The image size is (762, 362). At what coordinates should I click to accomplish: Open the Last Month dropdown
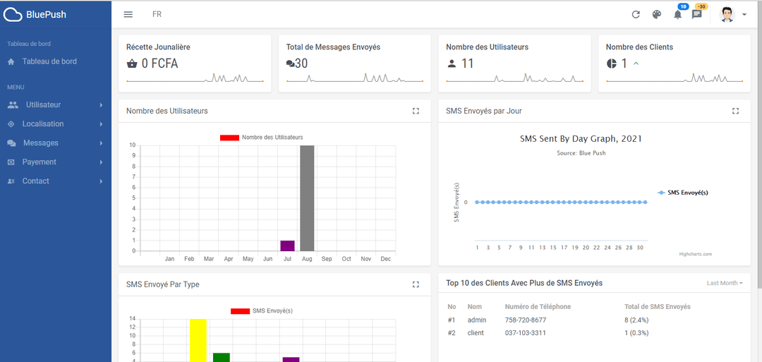(x=725, y=283)
